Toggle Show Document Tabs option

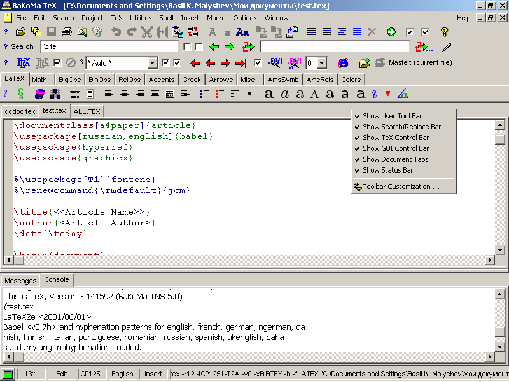(395, 159)
